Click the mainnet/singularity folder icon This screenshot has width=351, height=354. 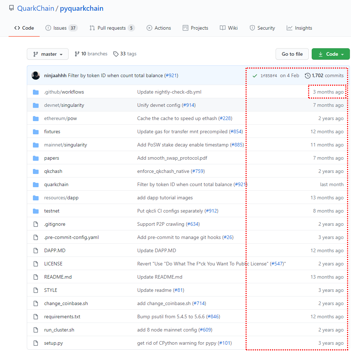[36, 145]
